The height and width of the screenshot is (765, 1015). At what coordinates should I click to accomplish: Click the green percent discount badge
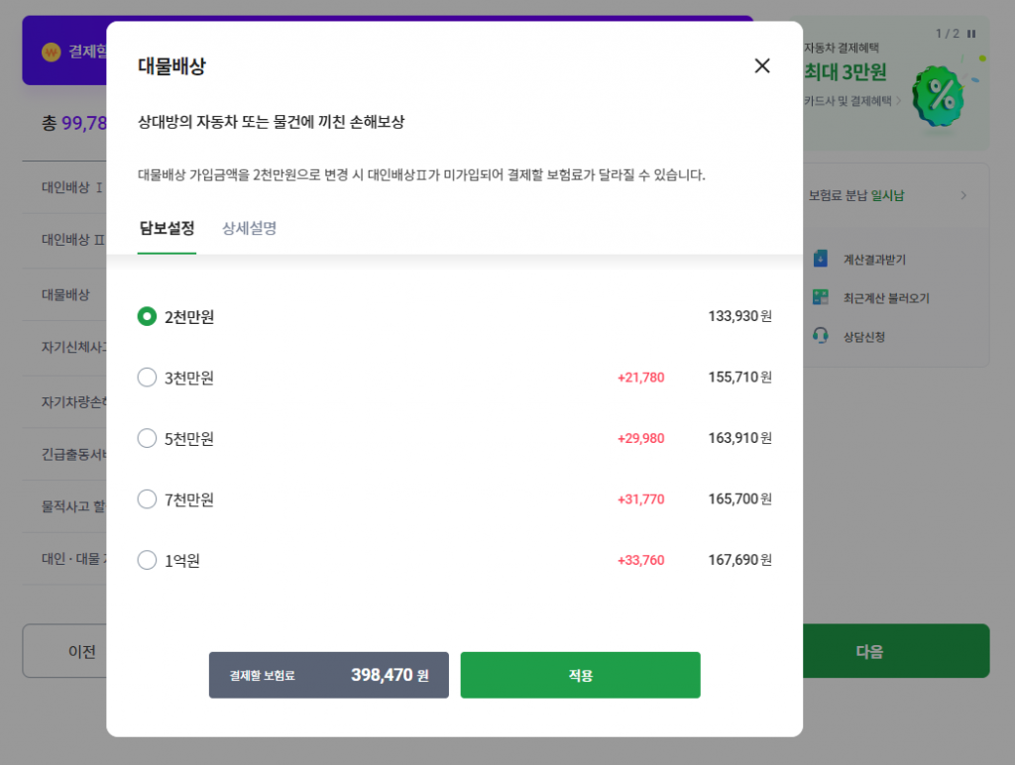940,94
